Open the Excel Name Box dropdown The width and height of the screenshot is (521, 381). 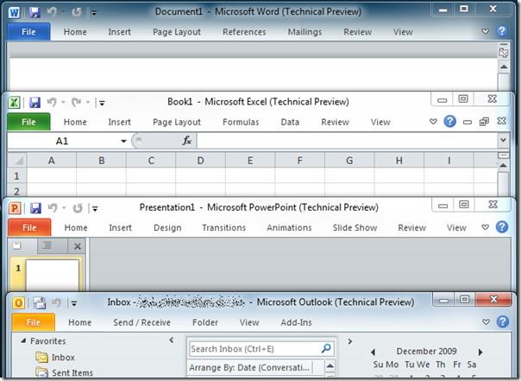[123, 141]
